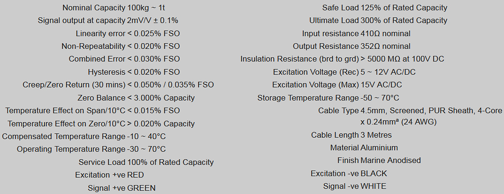This screenshot has height=194, width=504.
Task: Click the Signal -ve WHITE line
Action: pyautogui.click(x=355, y=186)
